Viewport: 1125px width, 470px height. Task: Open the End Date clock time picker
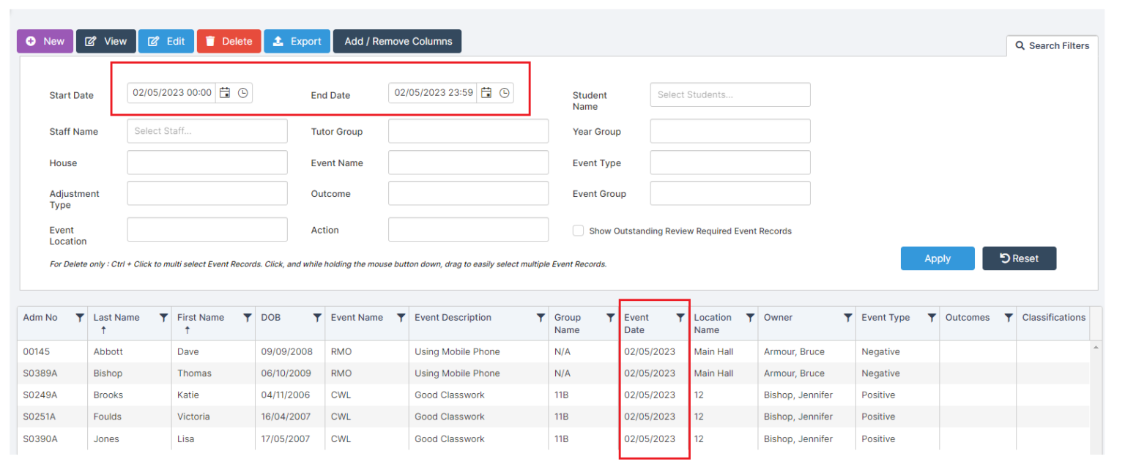504,92
